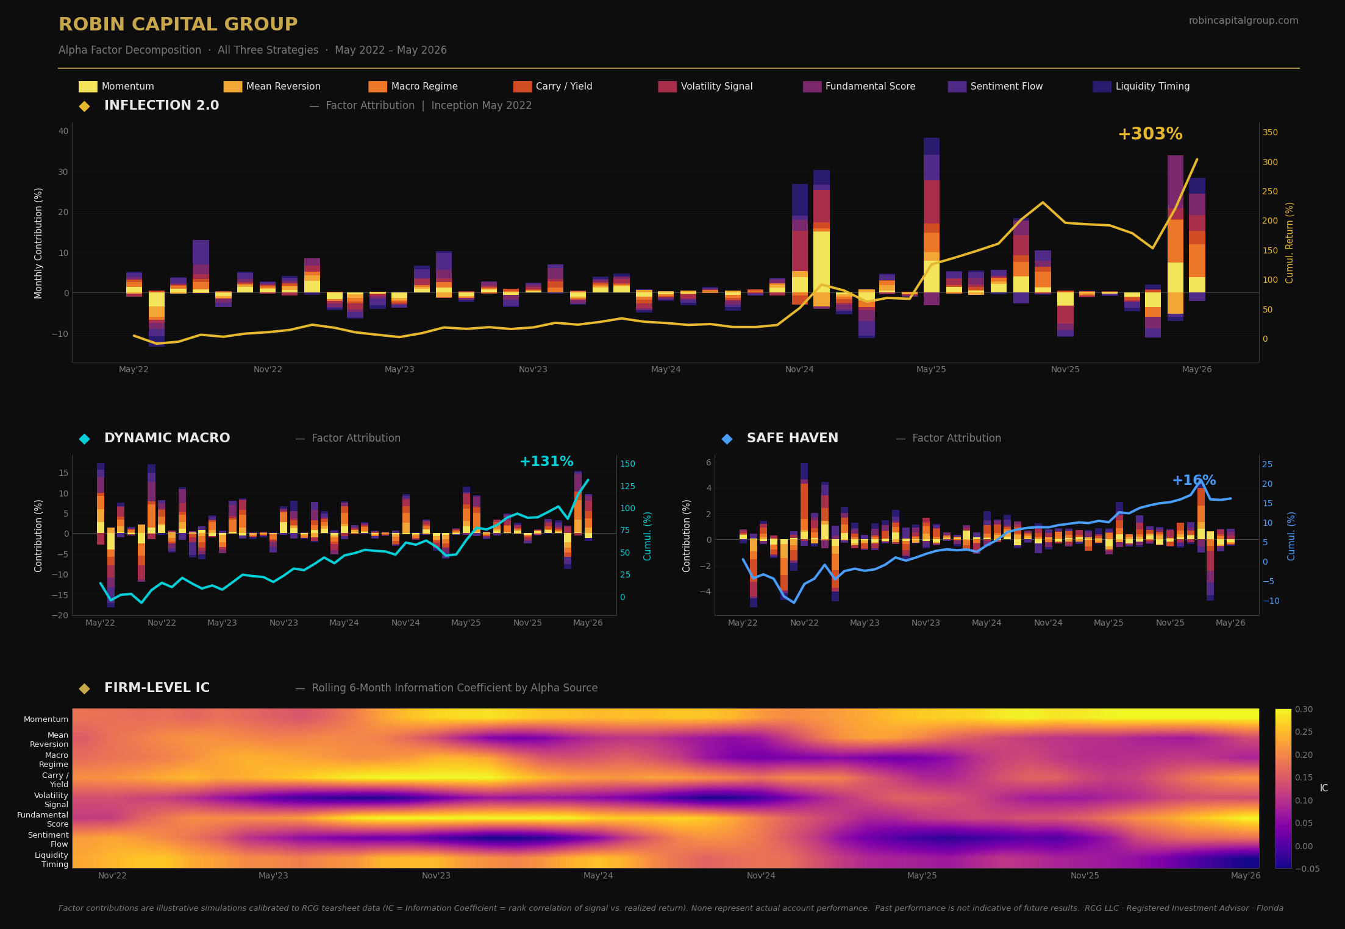Click the Volatility Signal legend label text

pos(717,87)
